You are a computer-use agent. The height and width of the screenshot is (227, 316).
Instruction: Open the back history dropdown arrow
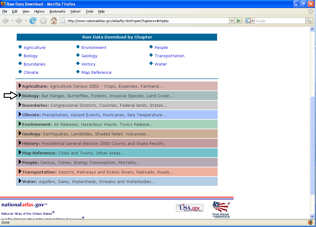point(12,21)
